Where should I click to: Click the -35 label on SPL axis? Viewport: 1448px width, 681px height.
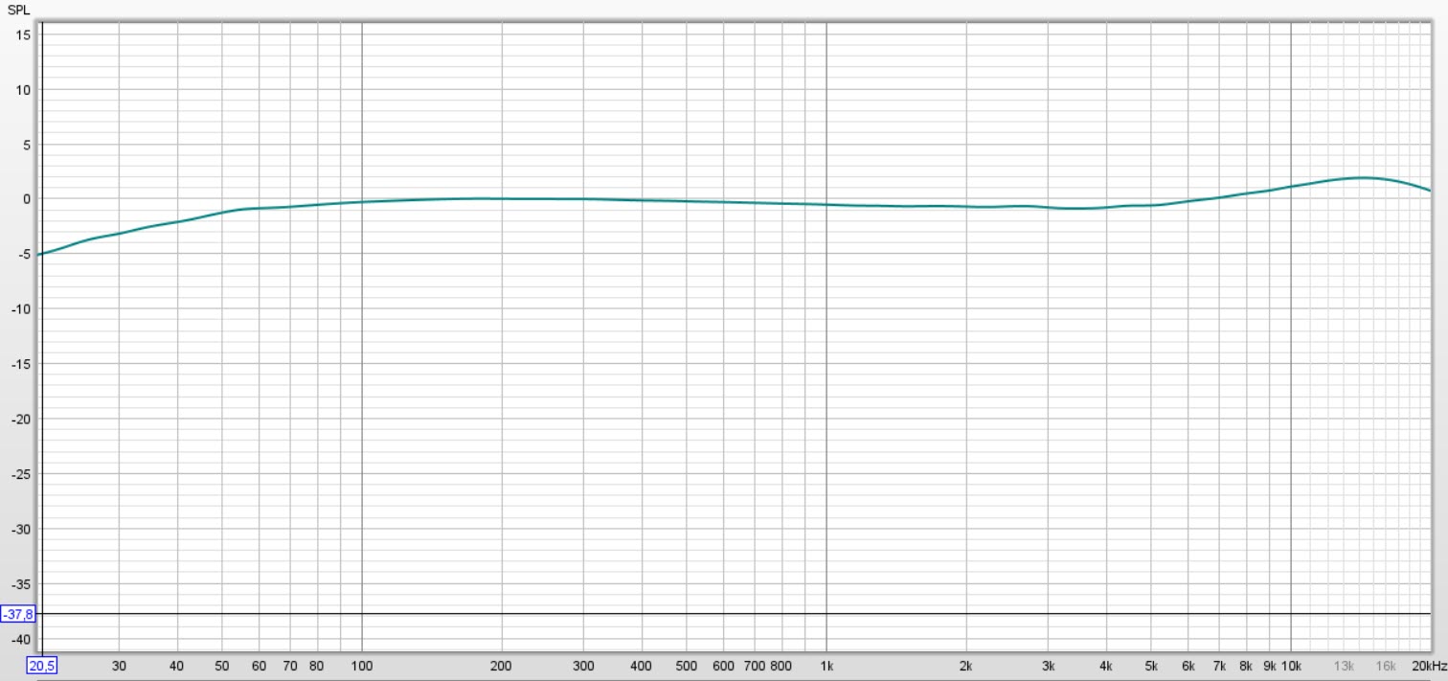[23, 584]
